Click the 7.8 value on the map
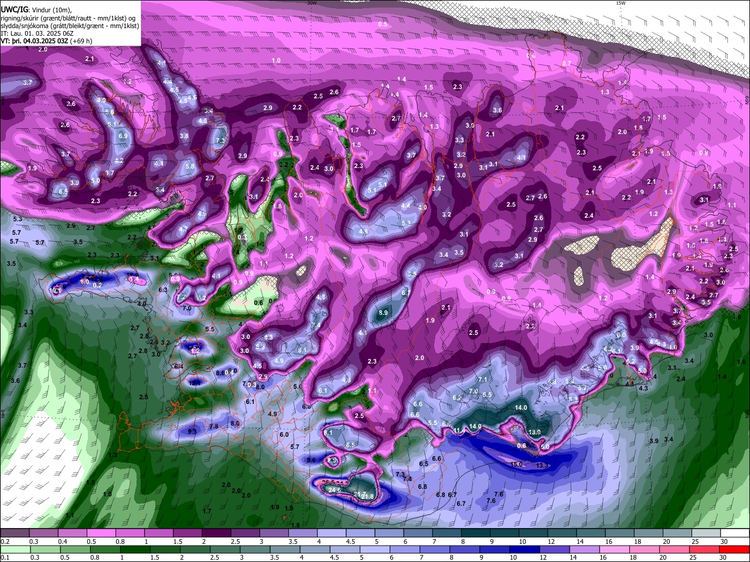This screenshot has width=750, height=562. tap(214, 426)
